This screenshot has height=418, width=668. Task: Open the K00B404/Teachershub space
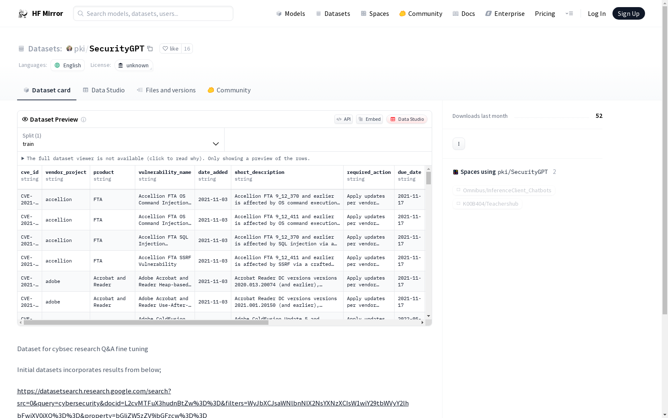coord(487,204)
